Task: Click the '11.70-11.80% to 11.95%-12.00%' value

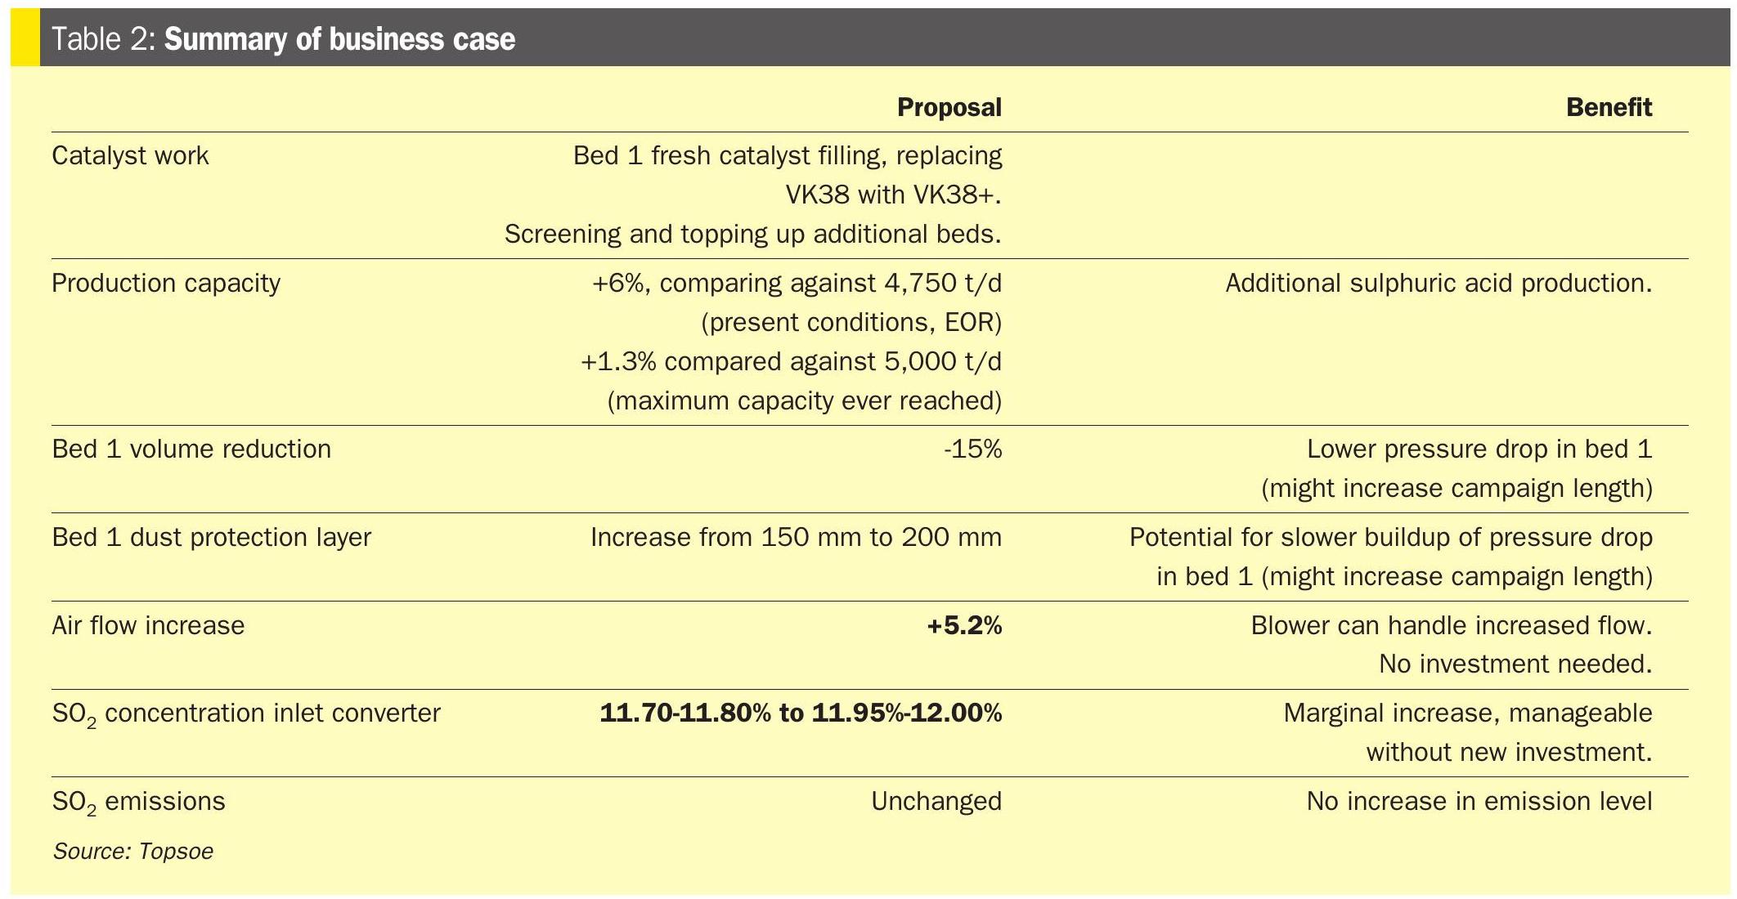Action: (x=801, y=713)
